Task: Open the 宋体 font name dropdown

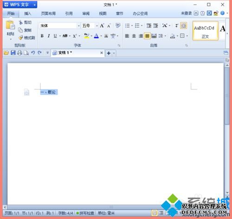Action: 79,26
